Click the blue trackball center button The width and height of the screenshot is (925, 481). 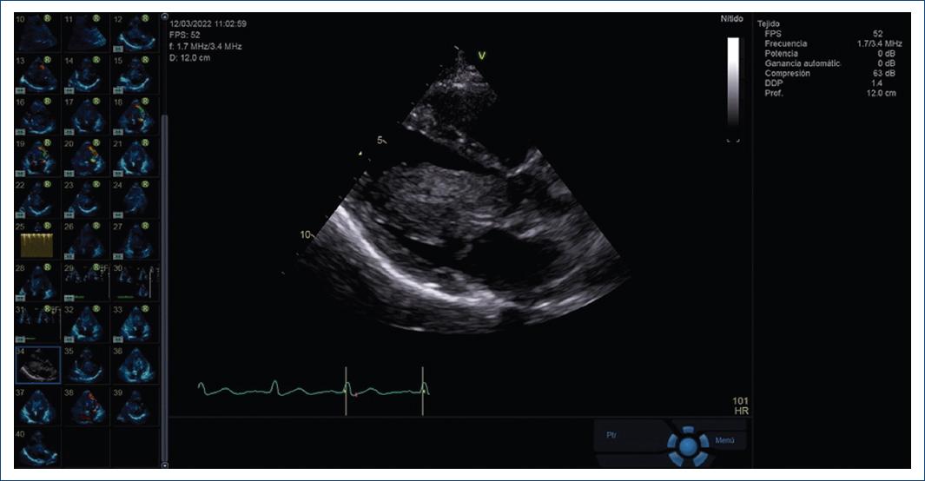coord(687,445)
